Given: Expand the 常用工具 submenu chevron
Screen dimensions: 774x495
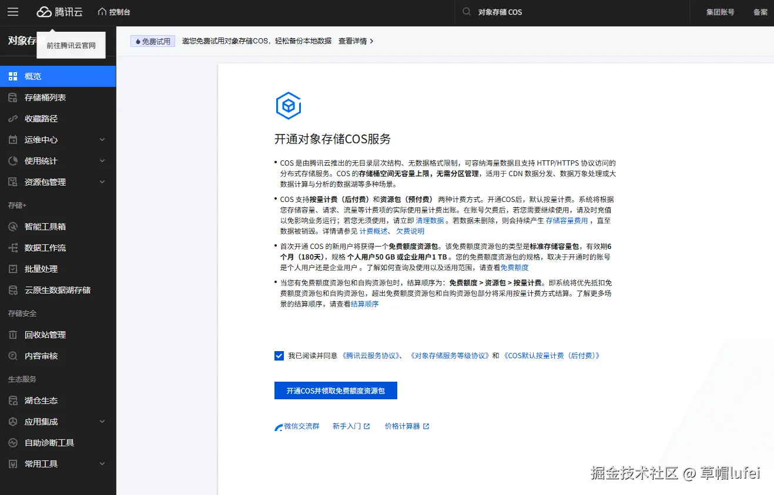Looking at the screenshot, I should click(x=102, y=464).
